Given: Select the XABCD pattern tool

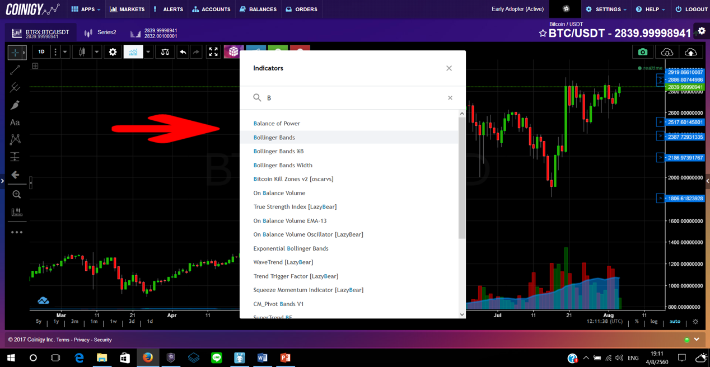Looking at the screenshot, I should (x=15, y=139).
